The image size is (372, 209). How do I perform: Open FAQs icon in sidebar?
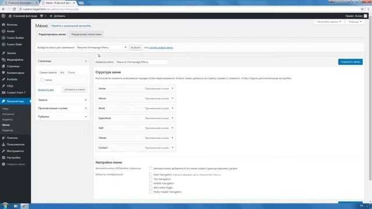pyautogui.click(x=3, y=86)
